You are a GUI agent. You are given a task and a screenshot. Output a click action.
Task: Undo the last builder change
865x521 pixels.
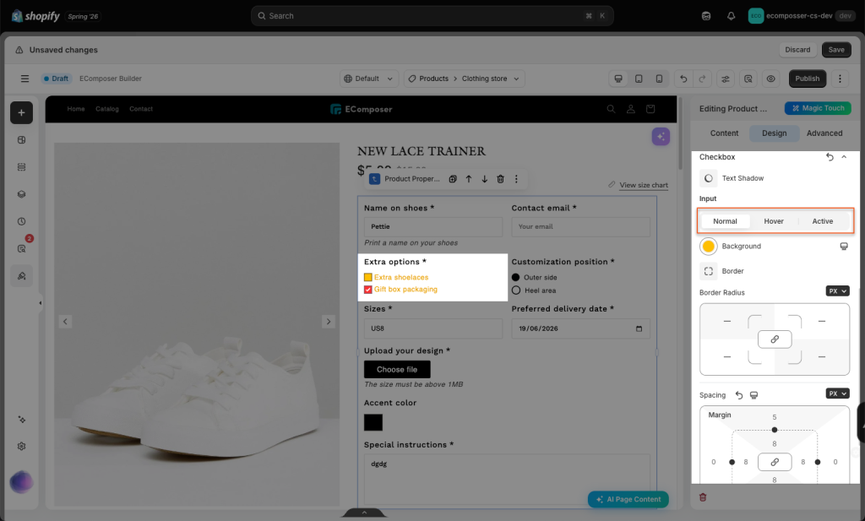pos(683,79)
